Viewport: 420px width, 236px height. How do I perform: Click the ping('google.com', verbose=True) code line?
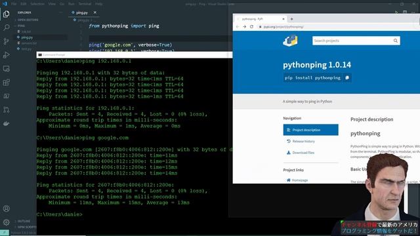(131, 45)
